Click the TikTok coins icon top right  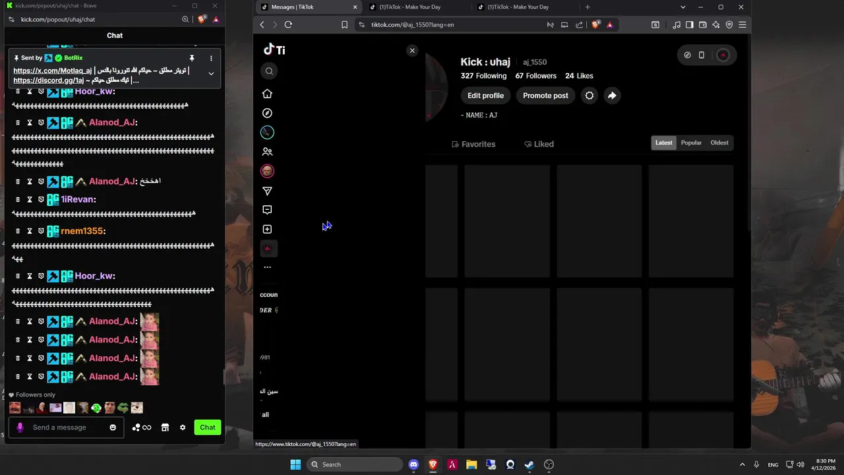[x=687, y=55]
